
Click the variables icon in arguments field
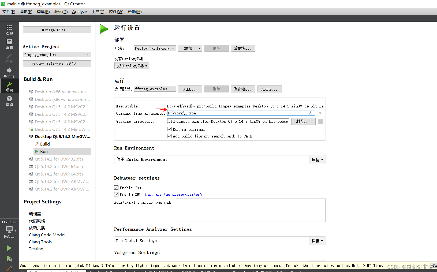tap(311, 113)
